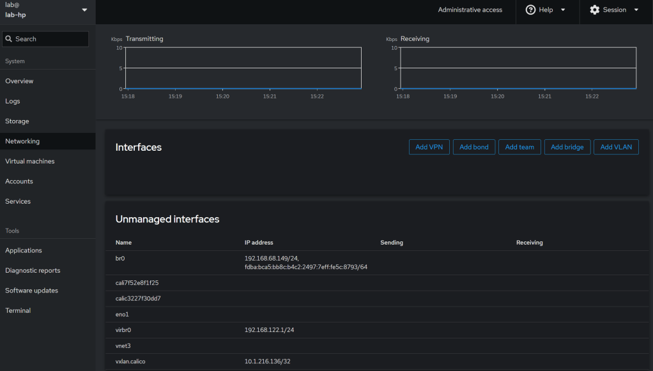
Task: Click the Administrative access button
Action: coord(470,10)
